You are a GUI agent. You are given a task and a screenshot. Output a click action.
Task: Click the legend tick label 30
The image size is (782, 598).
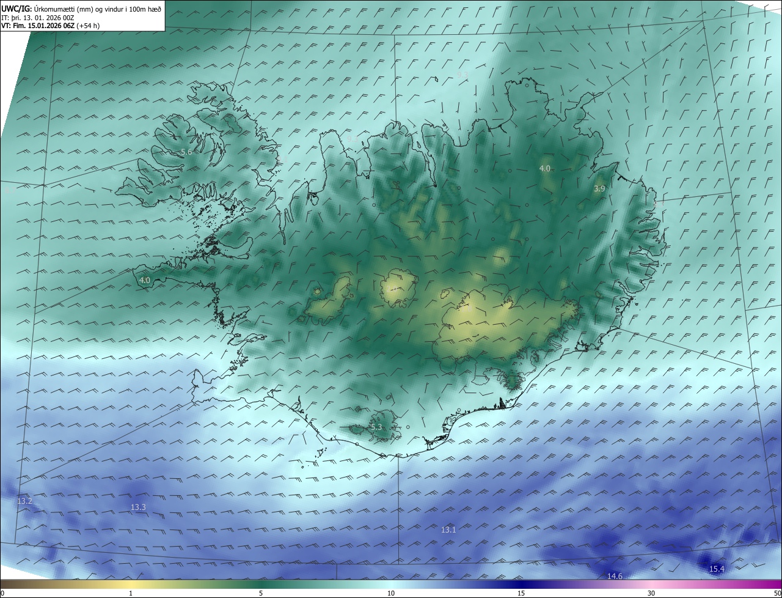point(651,593)
